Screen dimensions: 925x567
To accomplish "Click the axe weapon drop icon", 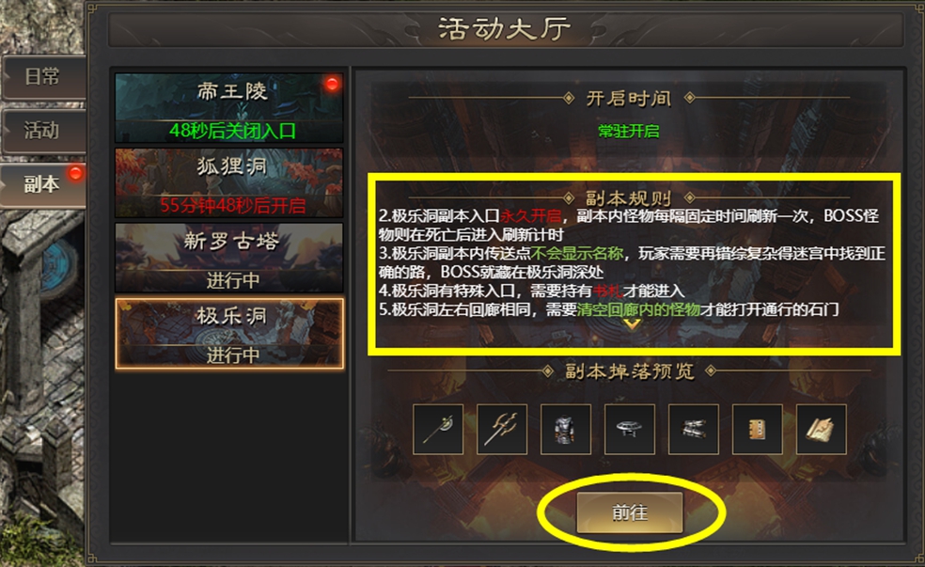I will click(x=438, y=429).
